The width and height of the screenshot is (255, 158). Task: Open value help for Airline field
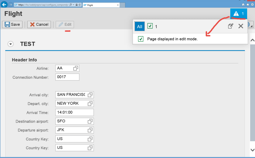(x=76, y=68)
